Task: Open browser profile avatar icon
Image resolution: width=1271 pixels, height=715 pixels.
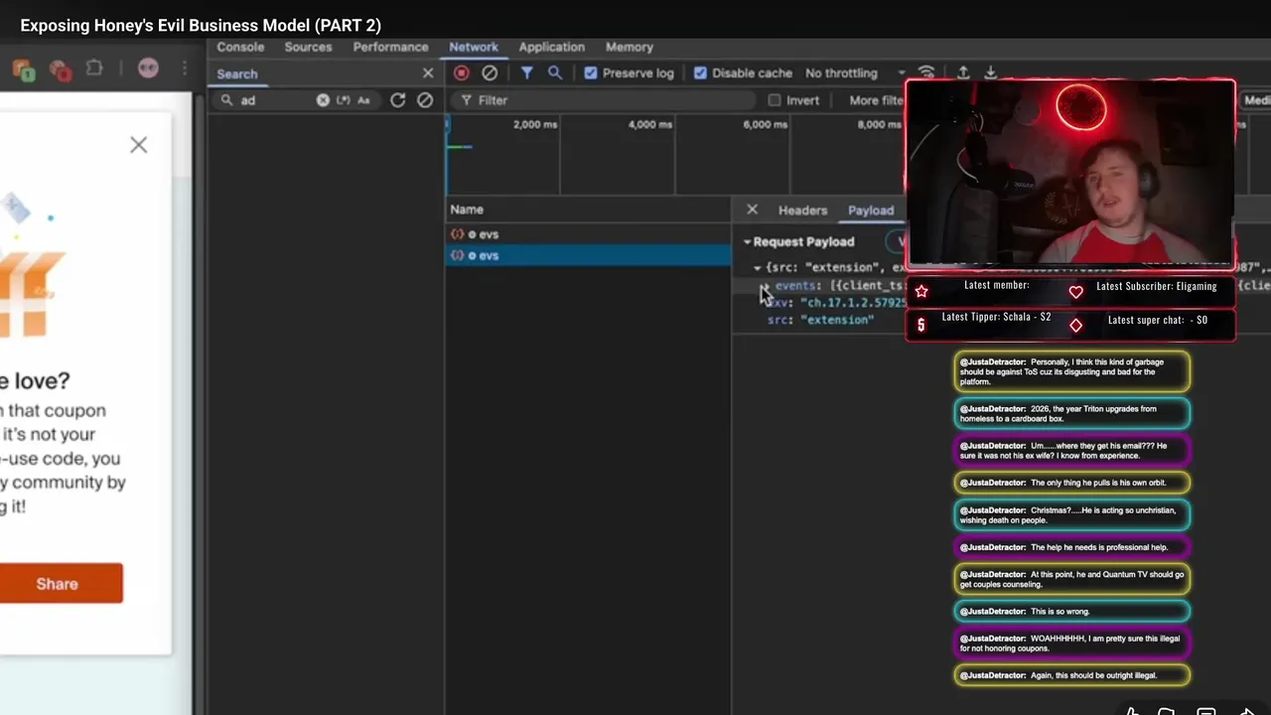Action: pyautogui.click(x=148, y=68)
